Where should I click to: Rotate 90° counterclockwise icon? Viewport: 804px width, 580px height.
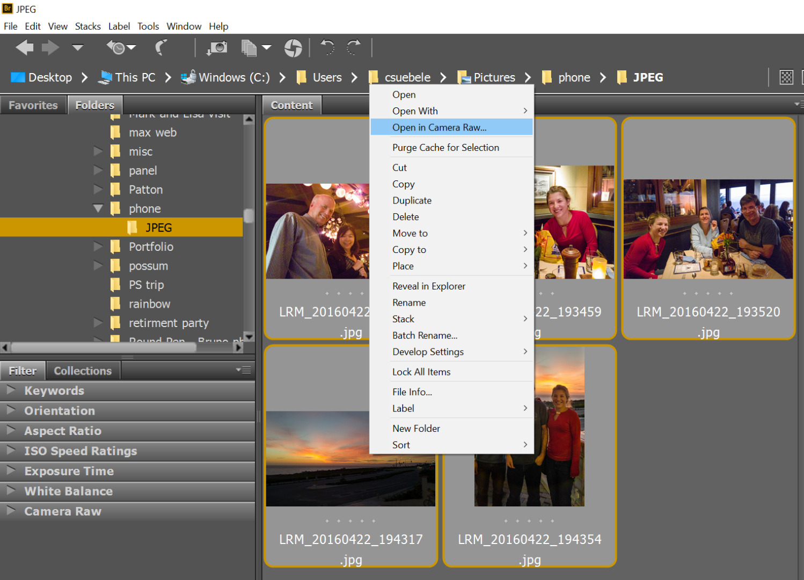(x=327, y=48)
